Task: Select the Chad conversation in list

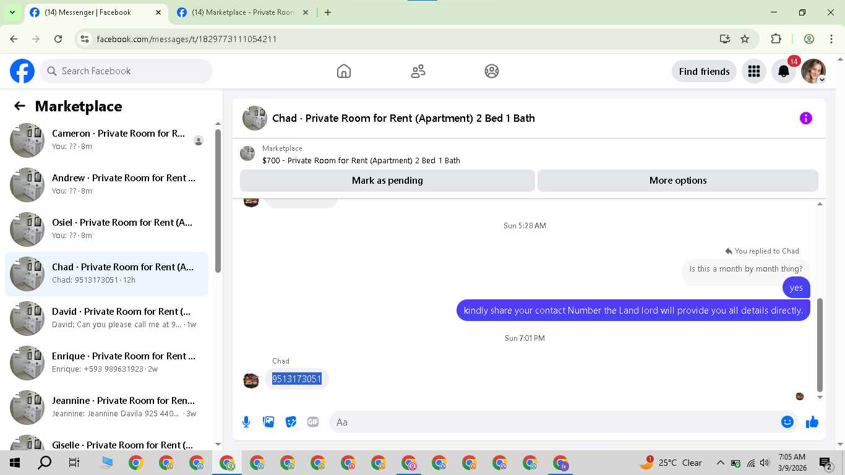Action: pyautogui.click(x=106, y=274)
